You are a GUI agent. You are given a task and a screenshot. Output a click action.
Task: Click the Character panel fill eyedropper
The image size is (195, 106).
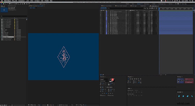click(110, 79)
